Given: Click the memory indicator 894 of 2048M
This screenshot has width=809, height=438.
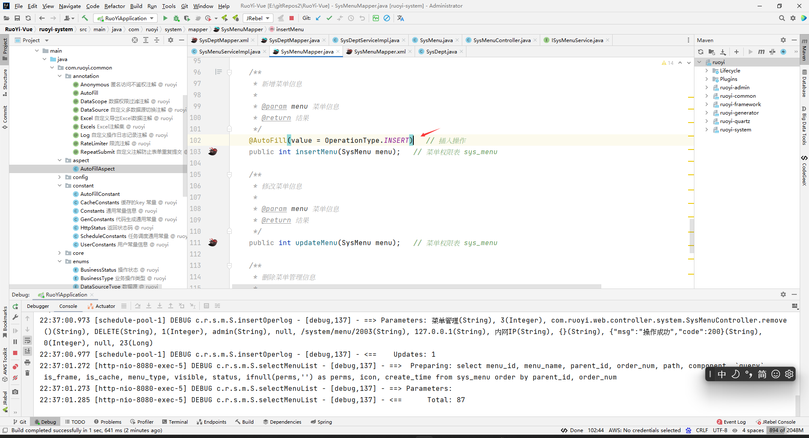Looking at the screenshot, I should 786,430.
